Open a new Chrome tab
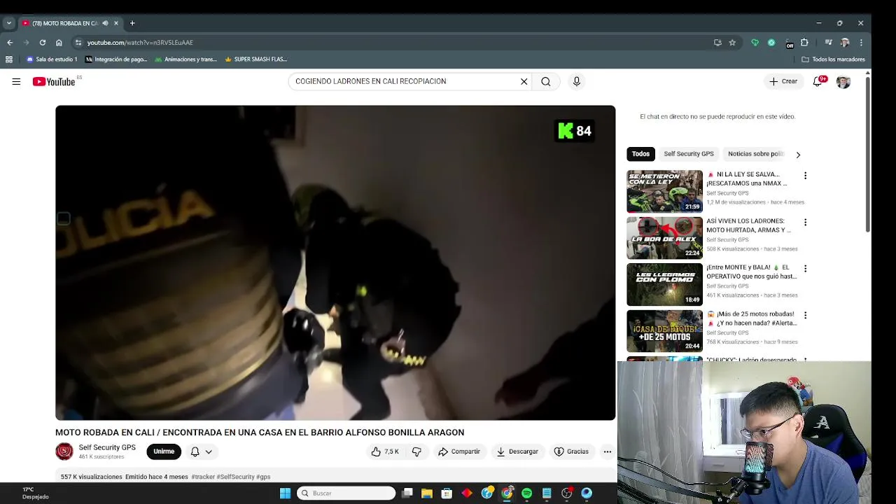896x504 pixels. pyautogui.click(x=132, y=23)
